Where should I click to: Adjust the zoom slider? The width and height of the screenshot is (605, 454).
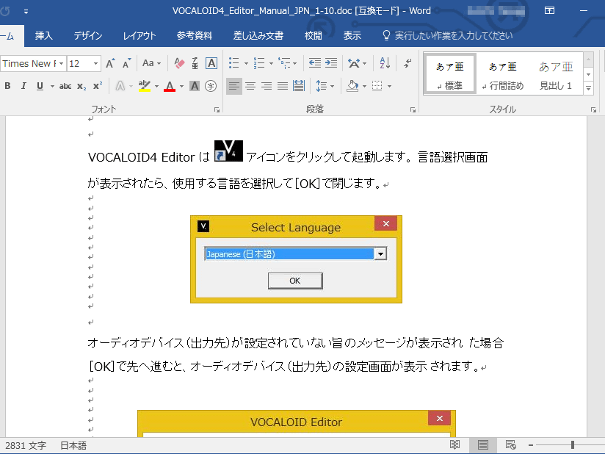pyautogui.click(x=573, y=445)
